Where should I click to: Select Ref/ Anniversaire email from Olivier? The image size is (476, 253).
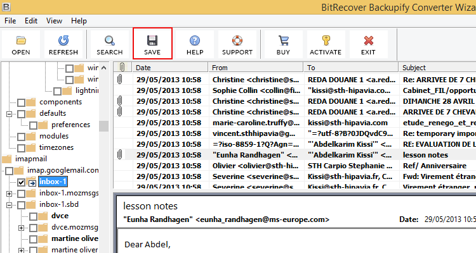[294, 166]
